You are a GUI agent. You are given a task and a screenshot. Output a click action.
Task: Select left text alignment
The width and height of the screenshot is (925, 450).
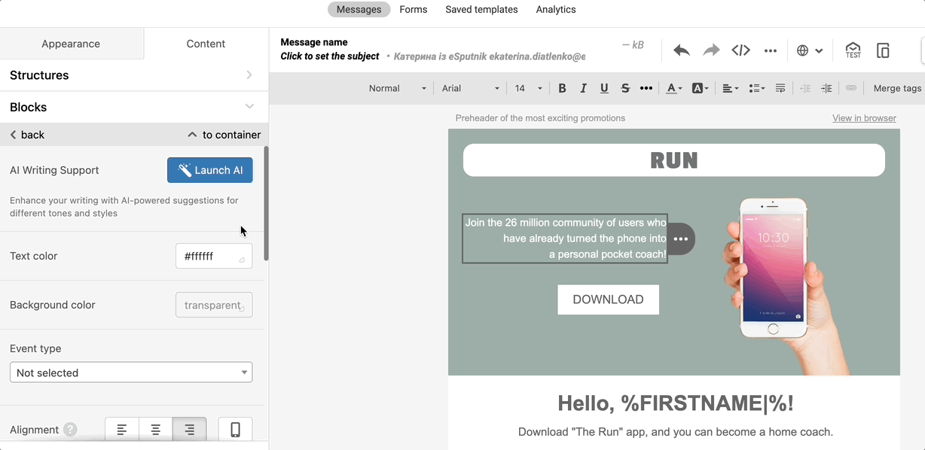[121, 430]
